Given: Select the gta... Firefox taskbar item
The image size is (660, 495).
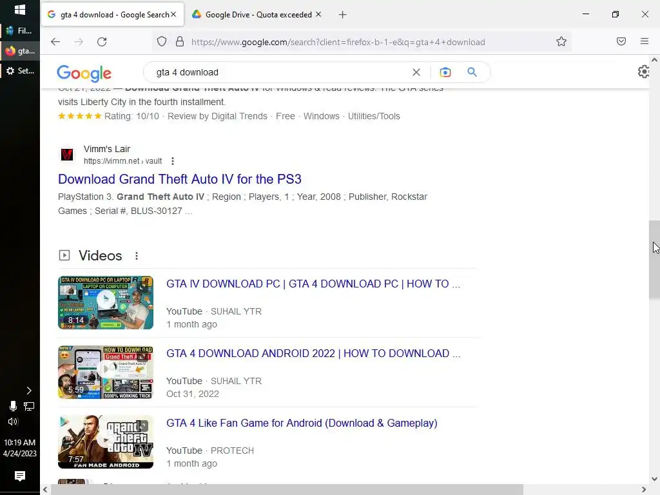Looking at the screenshot, I should pyautogui.click(x=20, y=51).
